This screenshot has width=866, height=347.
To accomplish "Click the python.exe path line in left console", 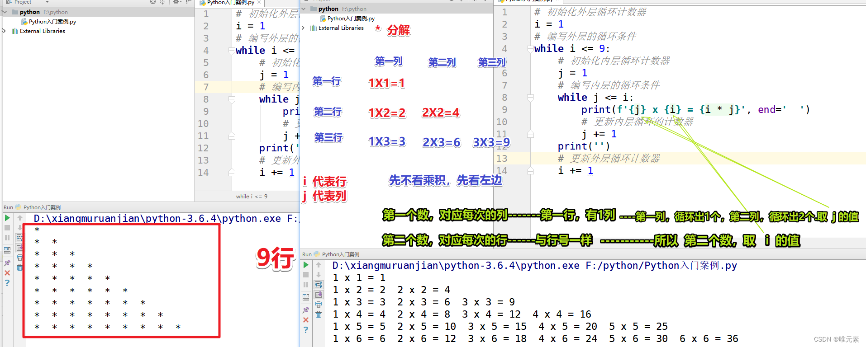I will (x=166, y=219).
